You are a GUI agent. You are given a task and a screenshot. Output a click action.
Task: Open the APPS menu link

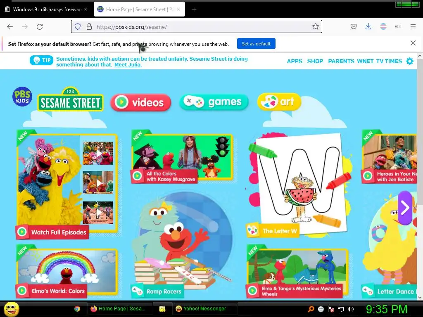294,61
